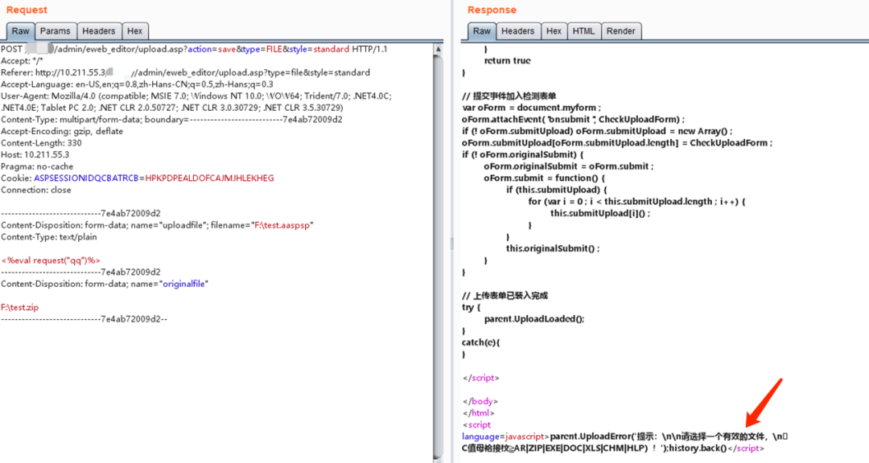Click the response line 'return true'
The height and width of the screenshot is (463, 869).
507,61
